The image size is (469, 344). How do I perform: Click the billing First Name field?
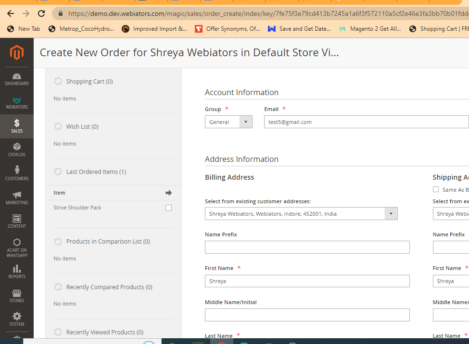[307, 281]
